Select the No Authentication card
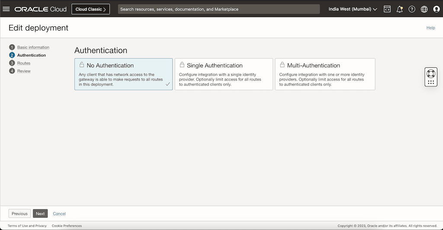Viewport: 443px width, 230px height. [x=123, y=74]
